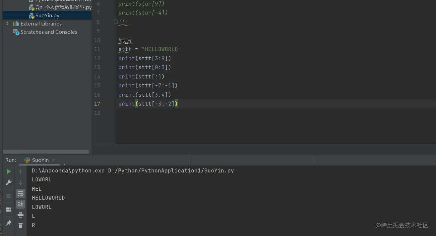Click the down the stack trace arrow

21,182
